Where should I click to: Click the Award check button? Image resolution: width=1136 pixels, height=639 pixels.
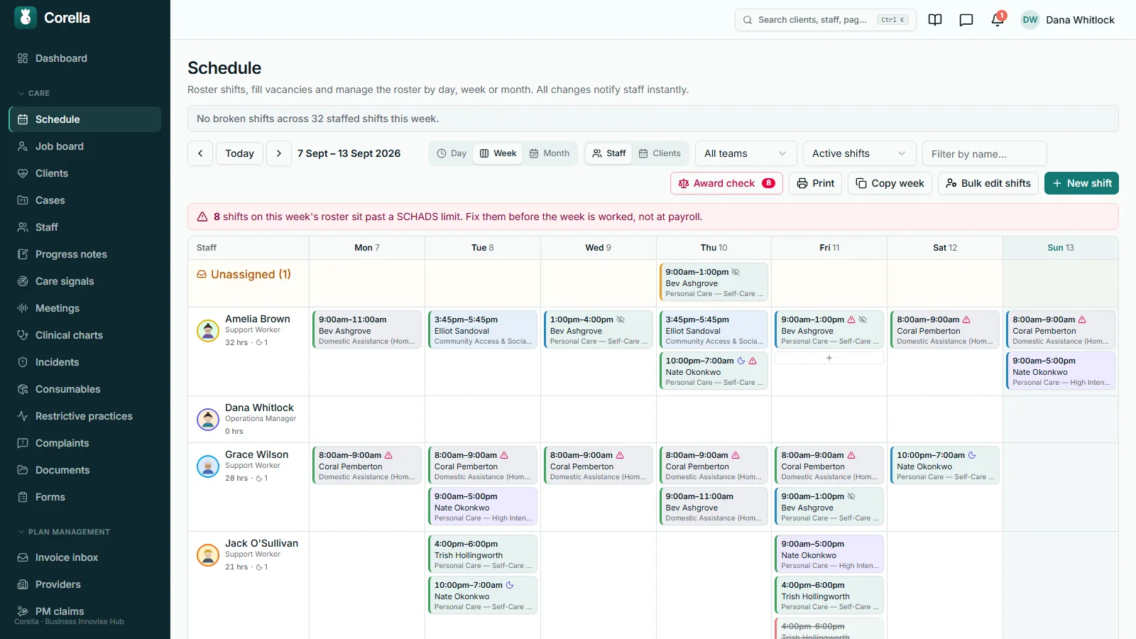(x=726, y=183)
